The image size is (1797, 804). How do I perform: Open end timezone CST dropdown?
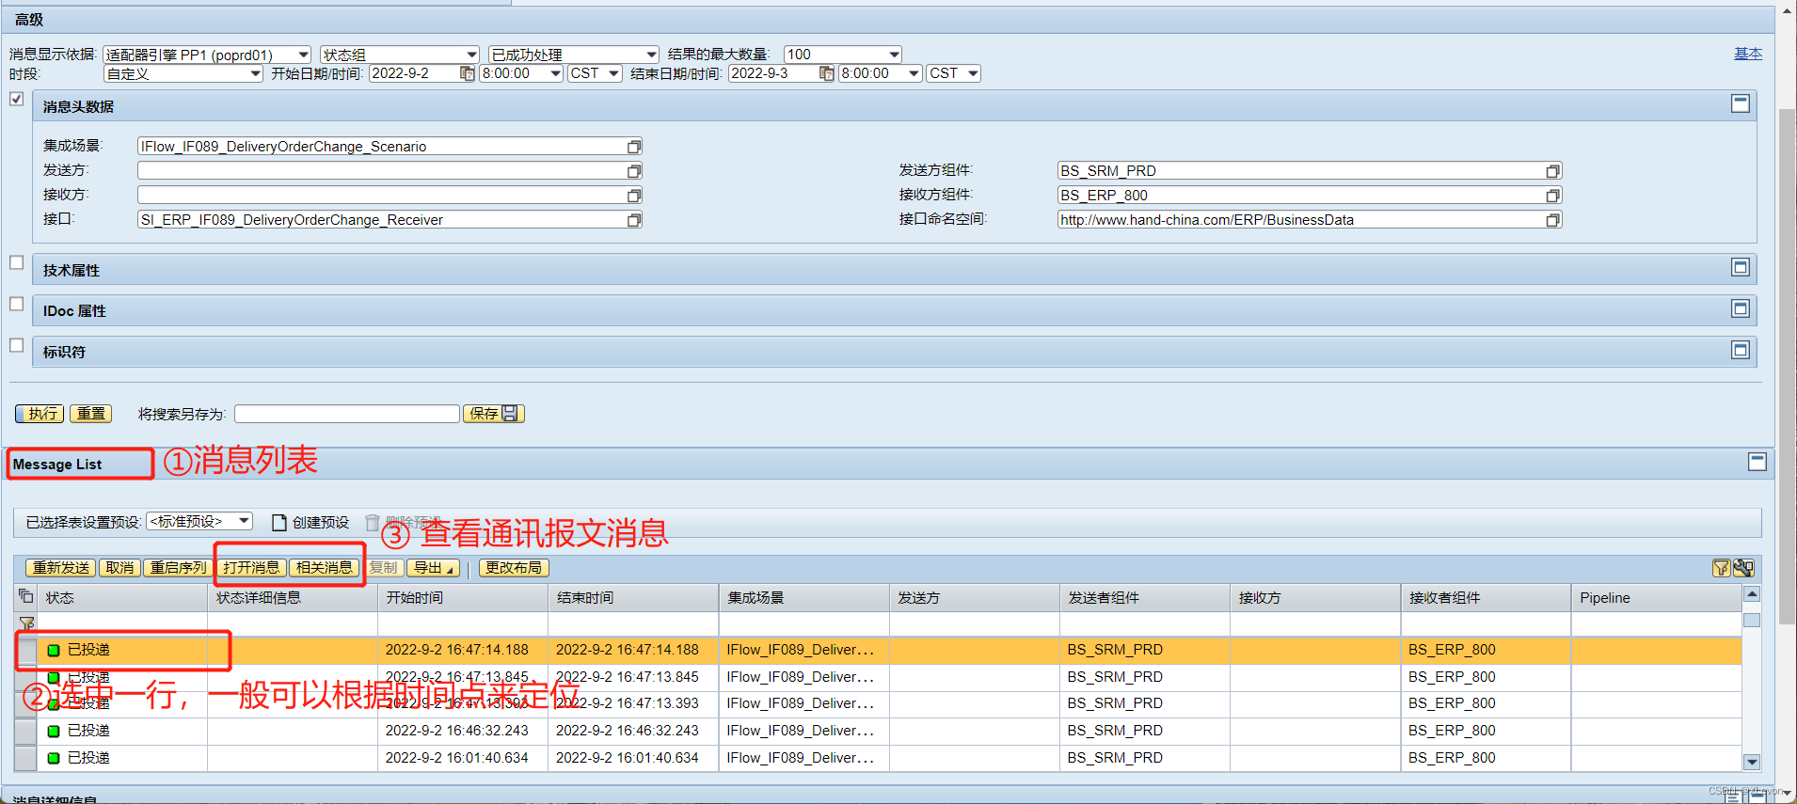tap(973, 73)
